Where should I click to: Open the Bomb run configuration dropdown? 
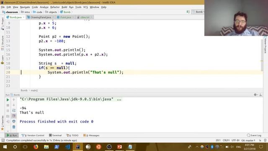(x=198, y=12)
